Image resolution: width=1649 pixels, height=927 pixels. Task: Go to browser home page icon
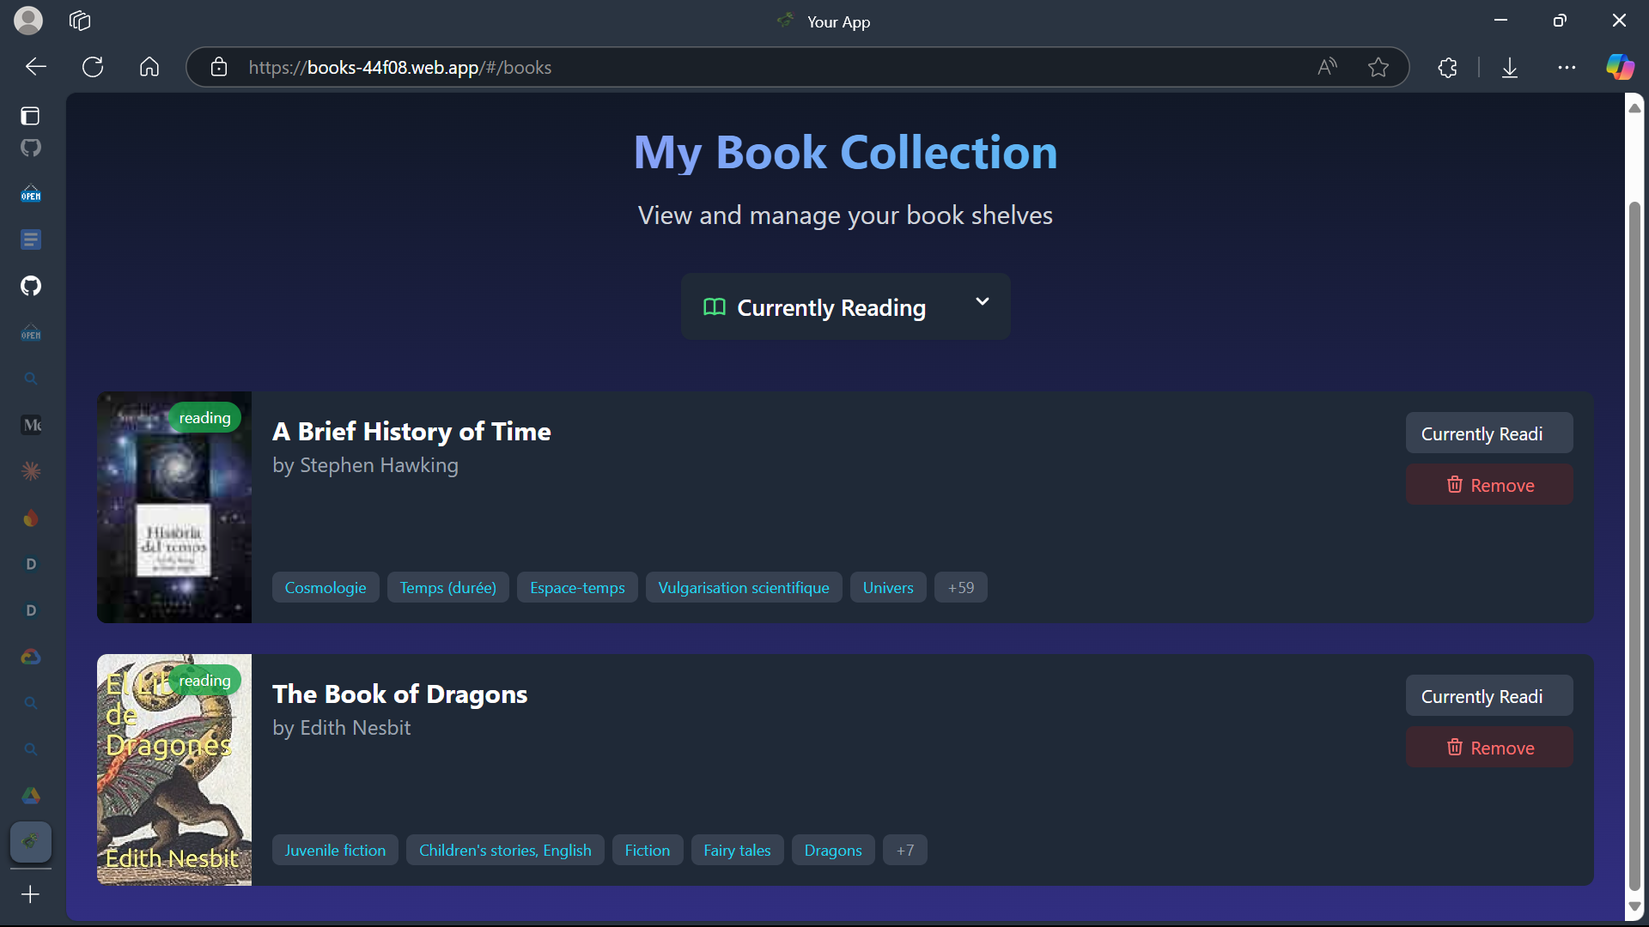tap(149, 67)
